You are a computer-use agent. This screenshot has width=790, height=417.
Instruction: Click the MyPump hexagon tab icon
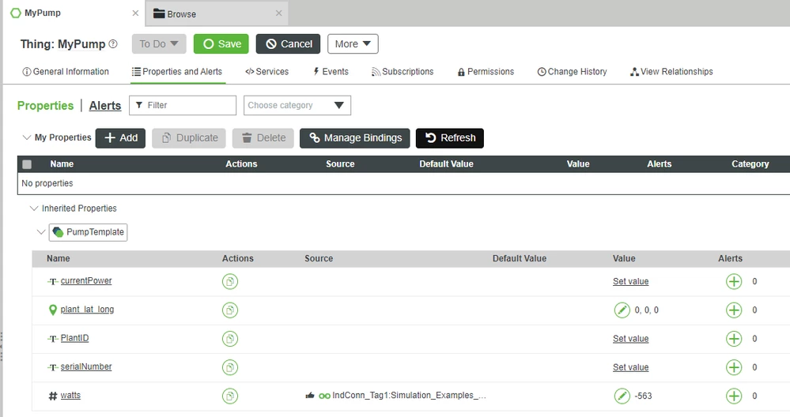click(x=16, y=13)
